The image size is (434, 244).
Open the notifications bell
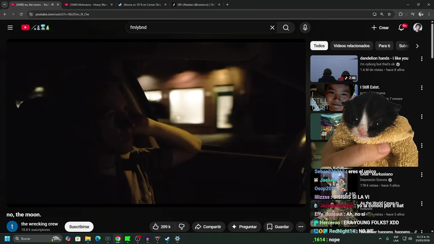tap(401, 27)
